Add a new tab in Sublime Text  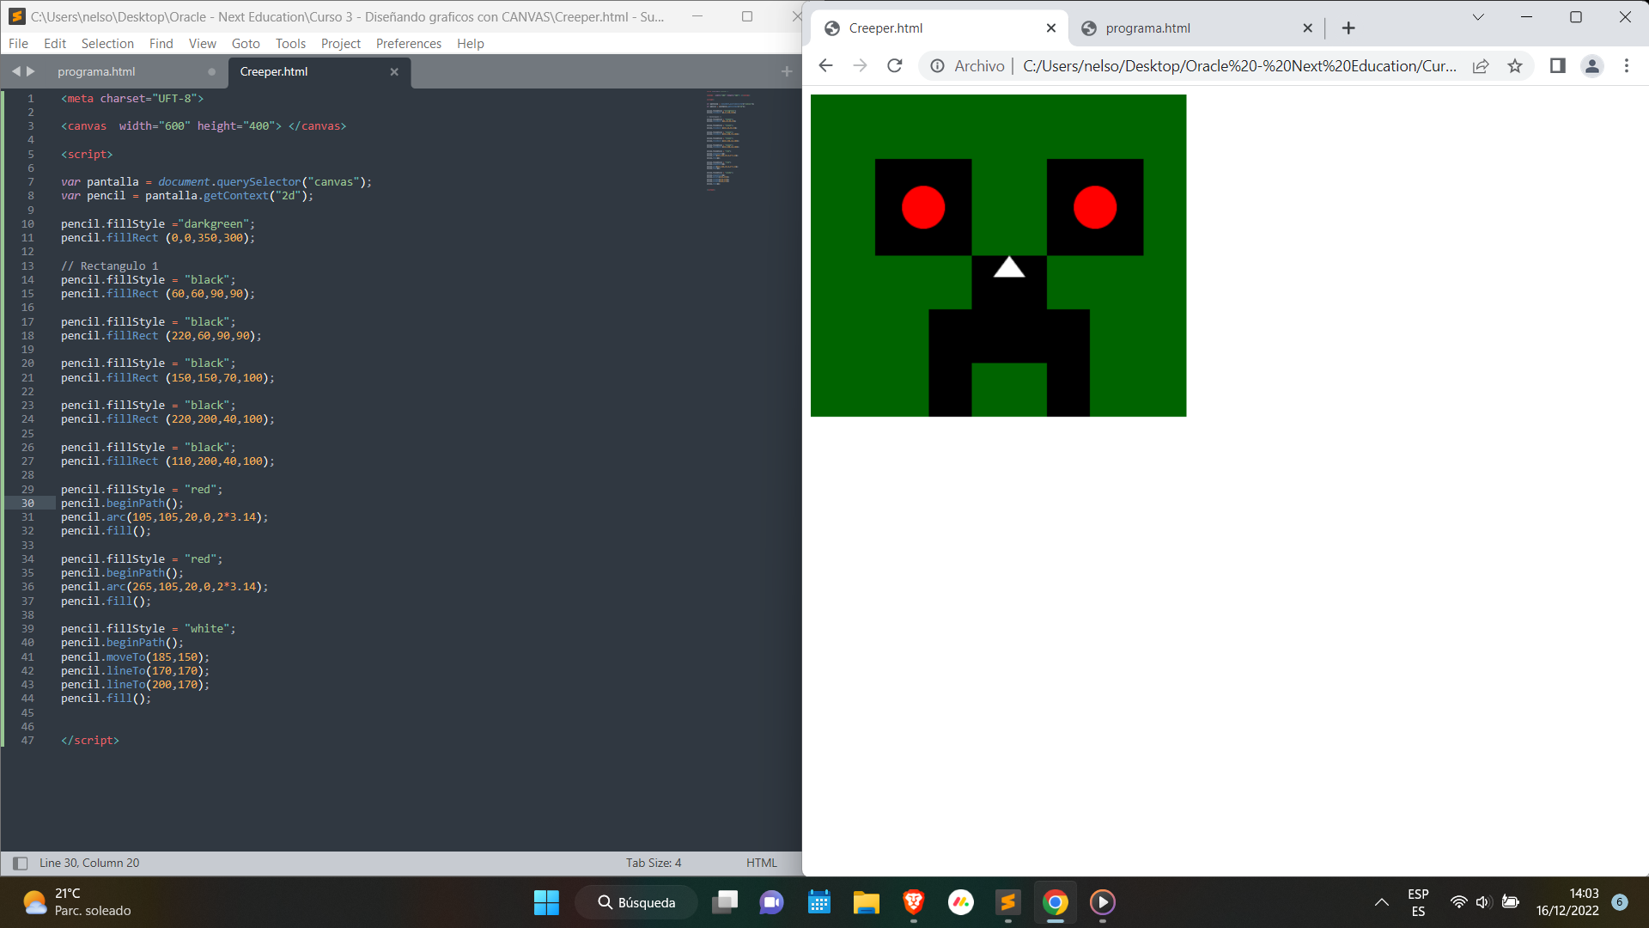(x=787, y=72)
